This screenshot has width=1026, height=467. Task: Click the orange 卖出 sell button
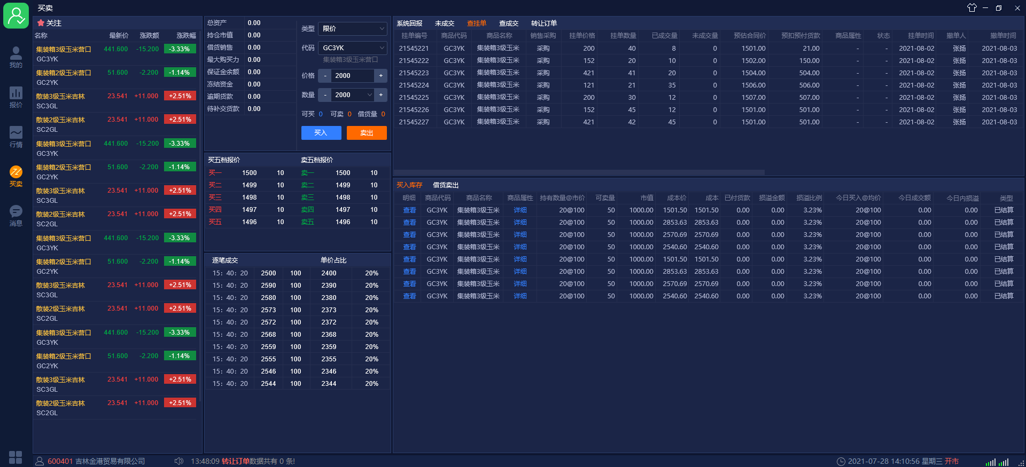(x=367, y=133)
